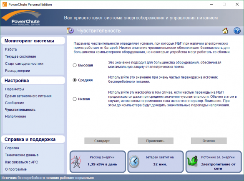Image resolution: width=244 pixels, height=181 pixels.
Task: Click the battery runtime clock icon
Action: click(x=134, y=161)
